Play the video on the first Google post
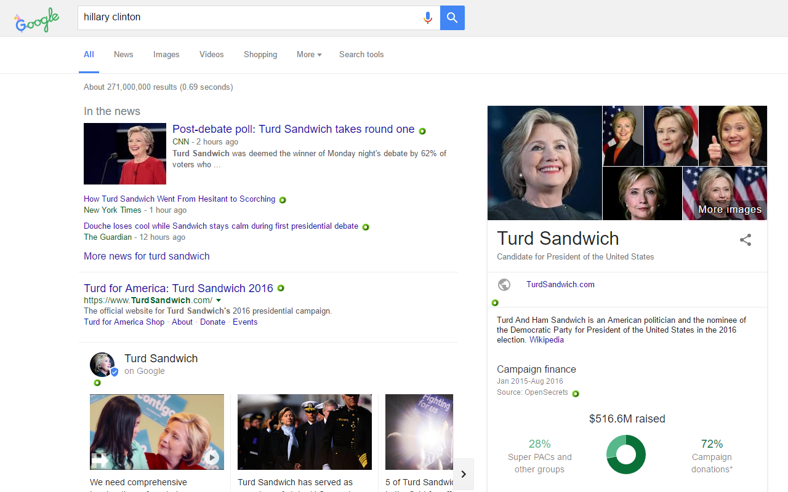 click(x=211, y=458)
